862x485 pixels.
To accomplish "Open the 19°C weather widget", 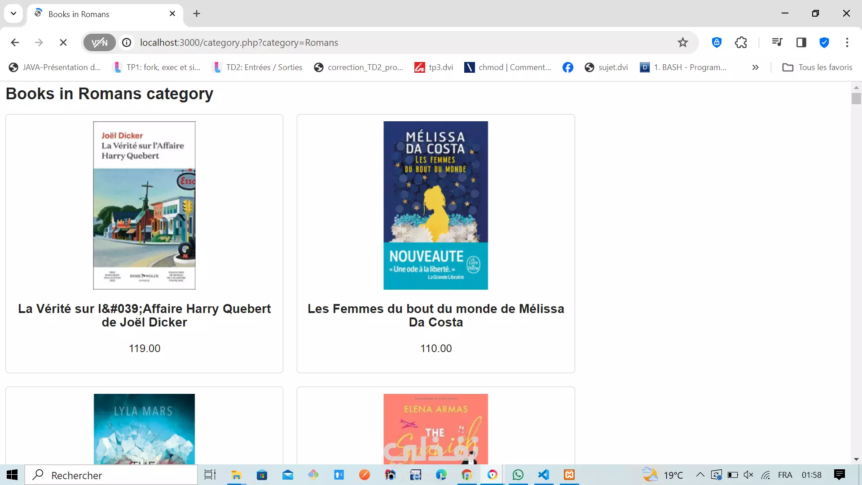I will tap(663, 475).
